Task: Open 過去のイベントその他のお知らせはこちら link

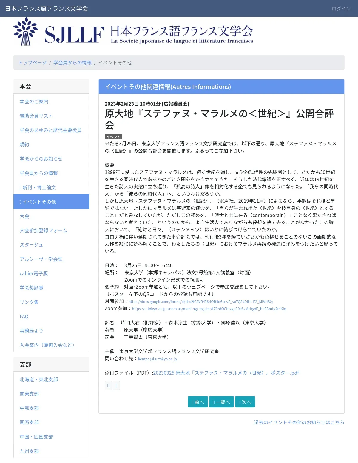Action: [299, 422]
